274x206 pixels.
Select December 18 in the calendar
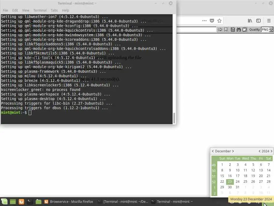click(245, 176)
